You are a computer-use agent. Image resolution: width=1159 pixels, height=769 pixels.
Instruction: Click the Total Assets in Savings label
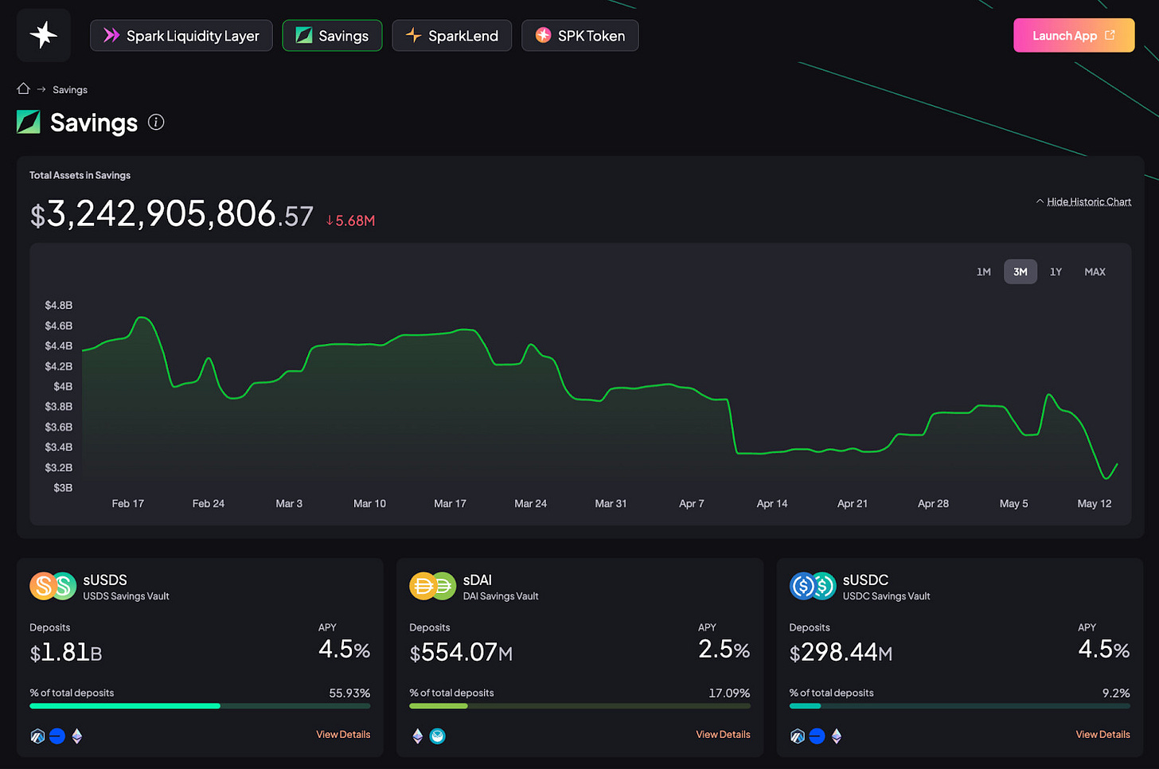click(x=80, y=175)
